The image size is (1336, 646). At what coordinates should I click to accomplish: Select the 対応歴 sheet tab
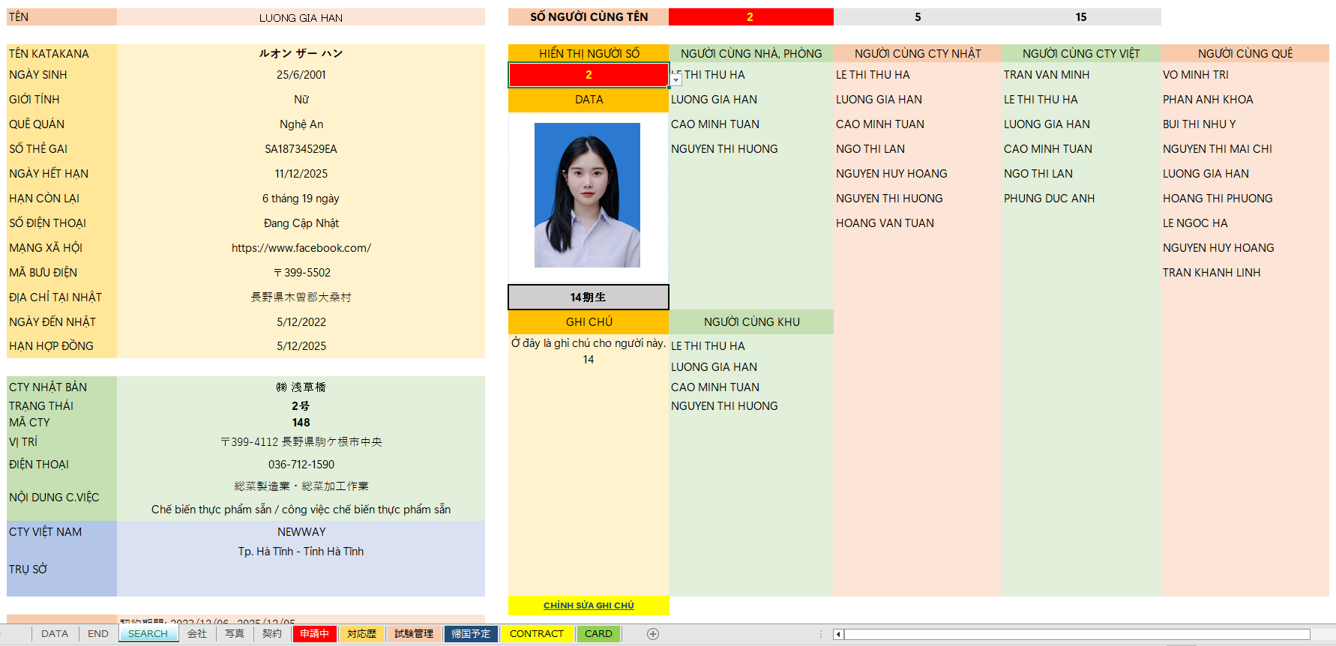click(x=361, y=634)
